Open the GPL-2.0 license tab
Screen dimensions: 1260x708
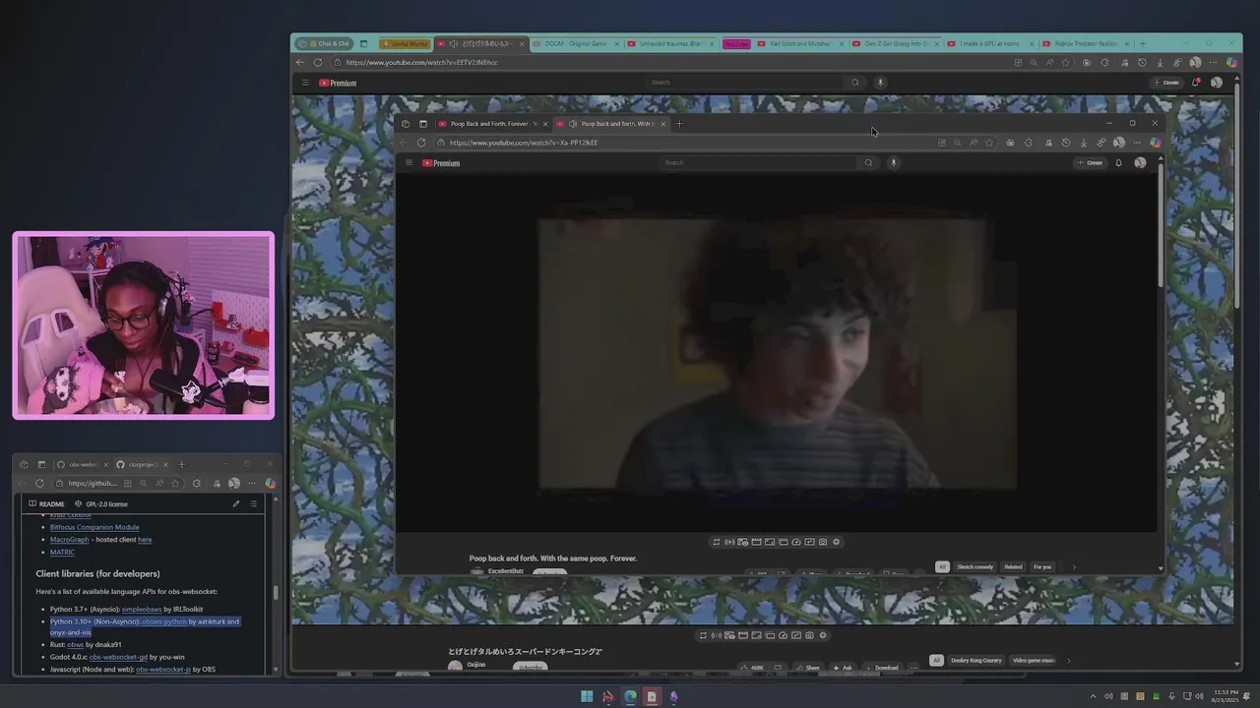pos(102,503)
